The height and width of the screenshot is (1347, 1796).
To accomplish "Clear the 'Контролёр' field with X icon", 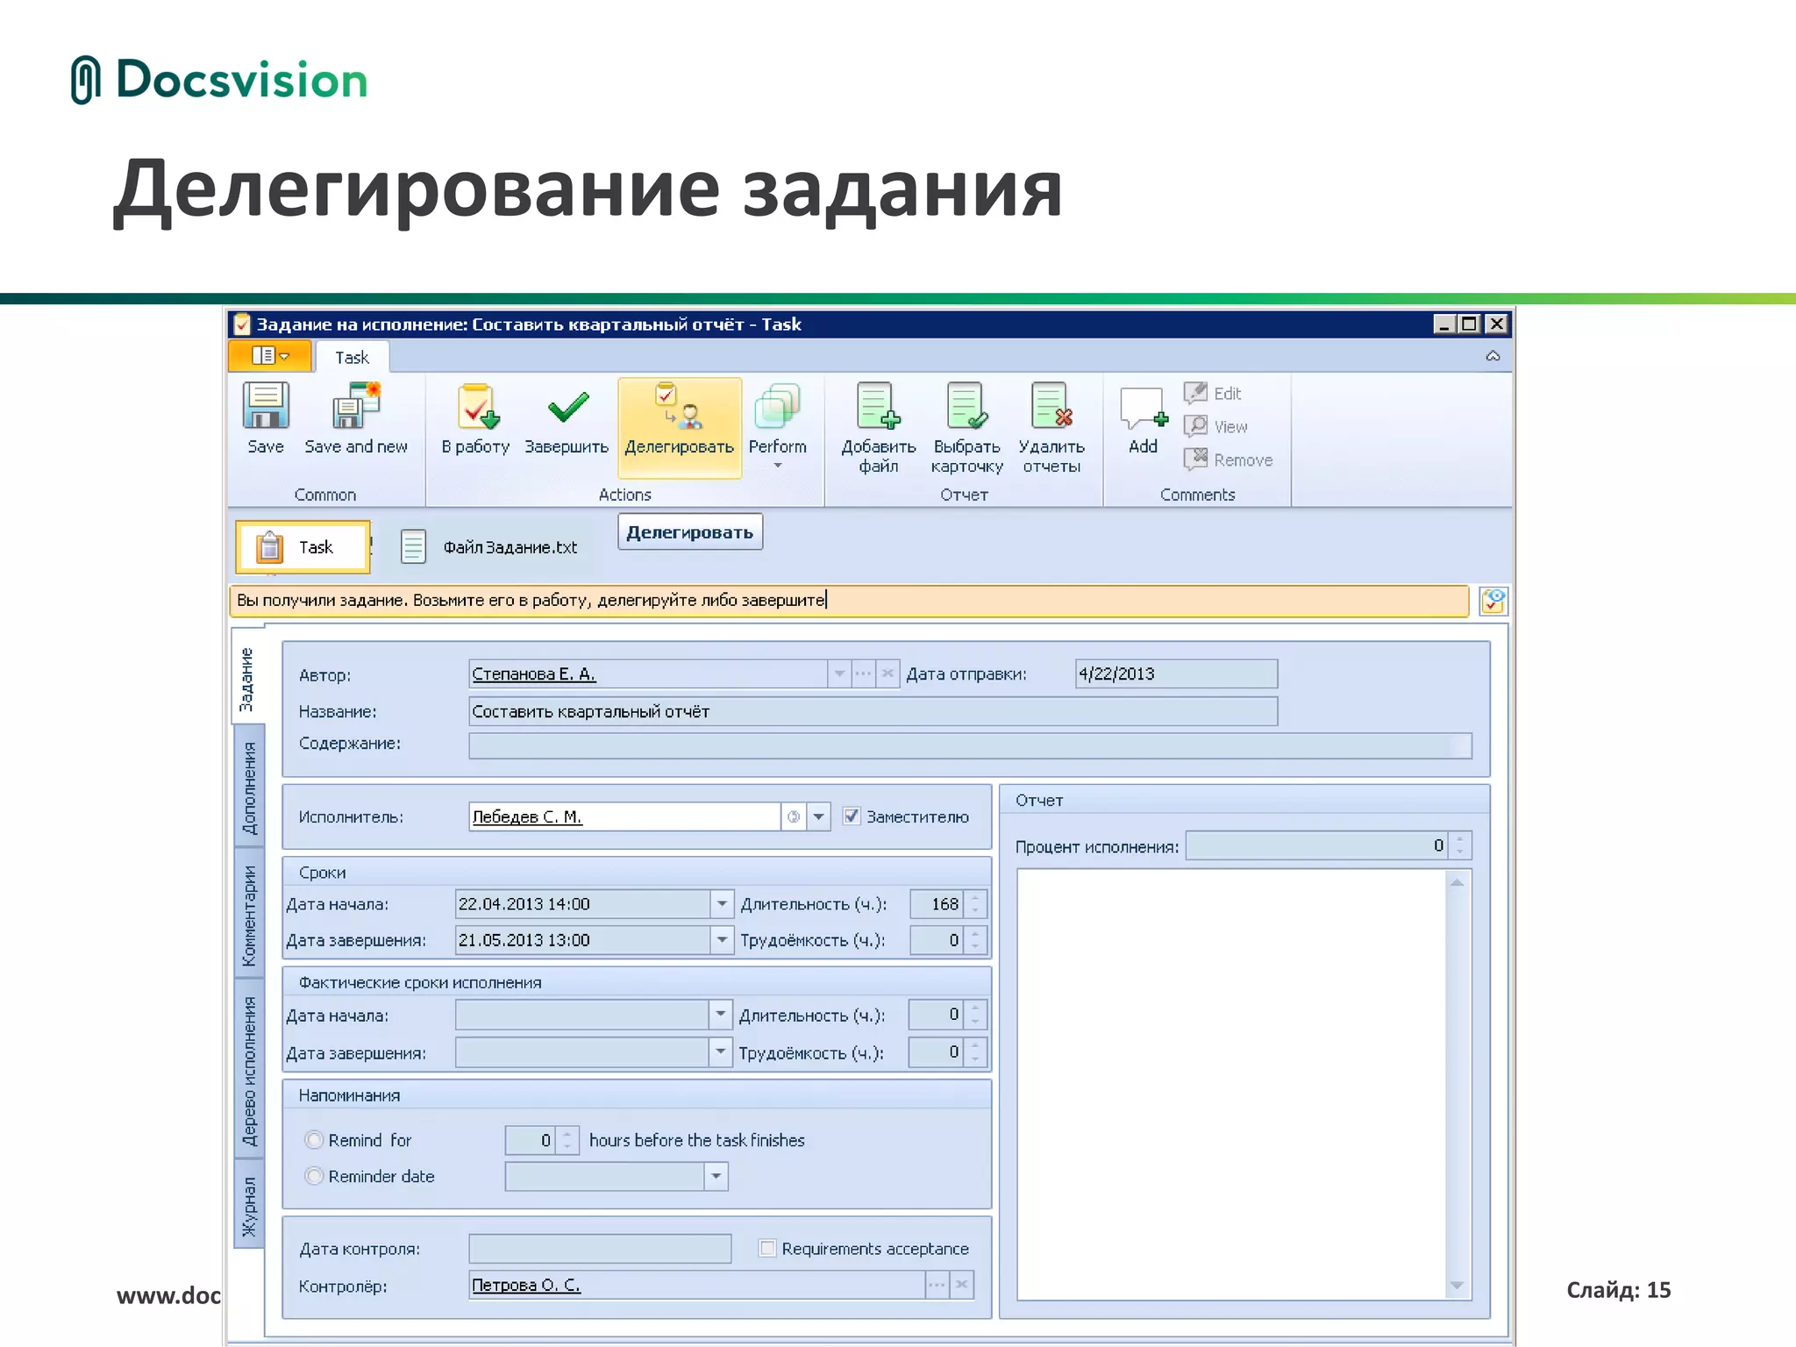I will (962, 1285).
